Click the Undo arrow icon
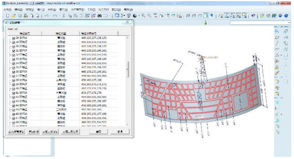Viewport: 294px width, 159px height. pyautogui.click(x=46, y=16)
